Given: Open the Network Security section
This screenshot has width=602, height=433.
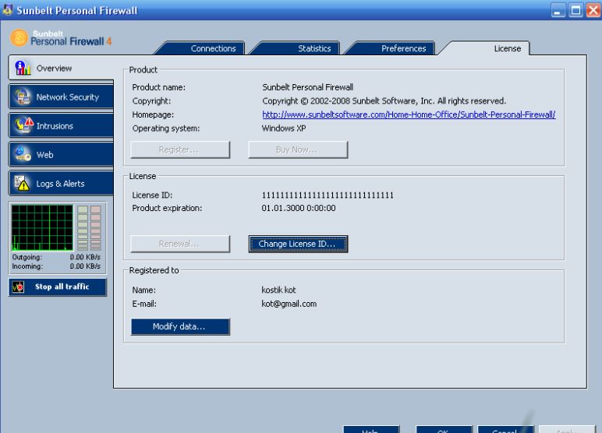Looking at the screenshot, I should 61,97.
